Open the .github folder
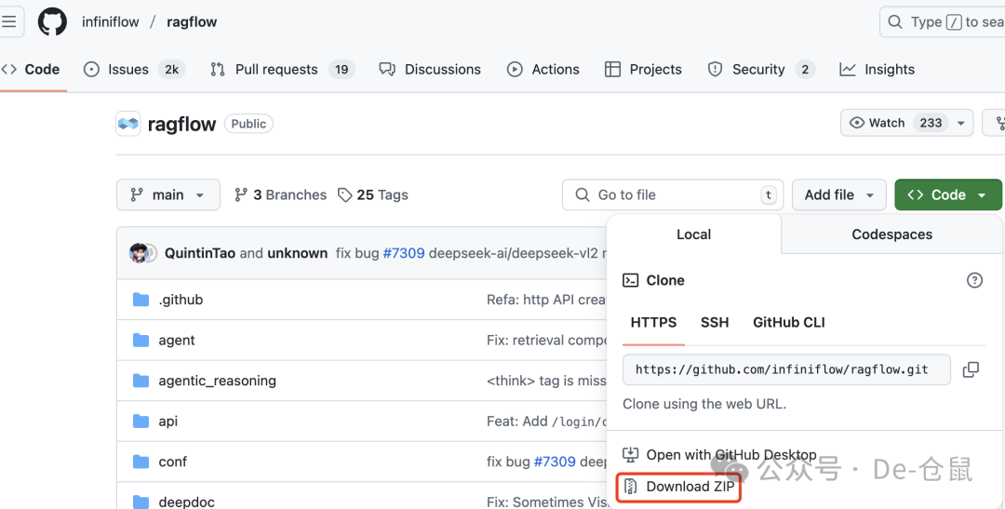Image resolution: width=1005 pixels, height=509 pixels. pos(181,300)
